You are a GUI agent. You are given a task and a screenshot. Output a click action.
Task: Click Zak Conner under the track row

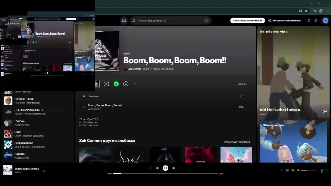coord(94,109)
